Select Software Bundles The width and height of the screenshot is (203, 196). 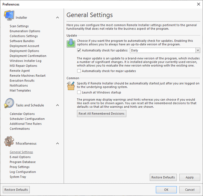point(22,41)
